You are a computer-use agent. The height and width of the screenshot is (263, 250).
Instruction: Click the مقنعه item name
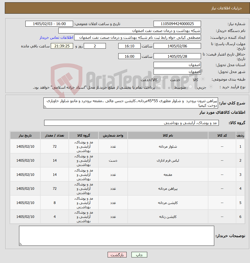[x=168, y=175]
